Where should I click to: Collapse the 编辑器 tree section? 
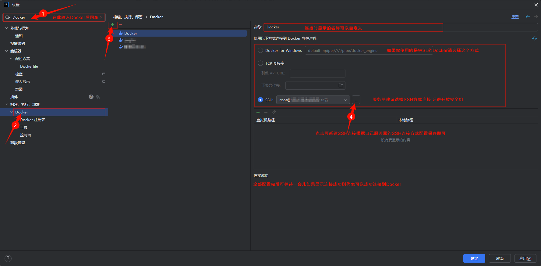point(6,51)
